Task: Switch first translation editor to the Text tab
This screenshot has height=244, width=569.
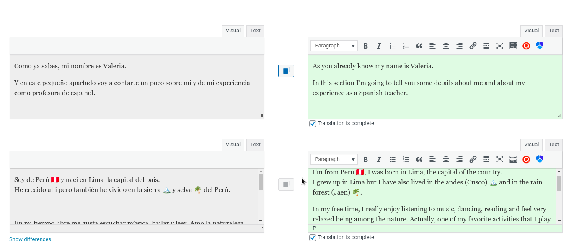Action: click(553, 31)
